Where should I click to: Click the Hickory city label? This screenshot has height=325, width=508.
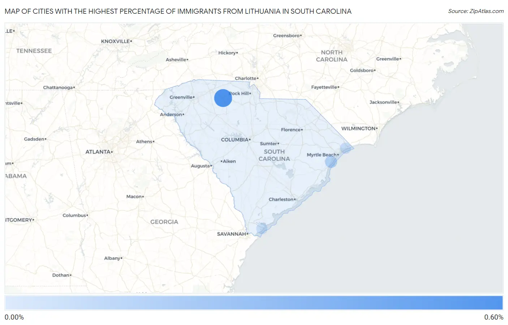pos(227,53)
